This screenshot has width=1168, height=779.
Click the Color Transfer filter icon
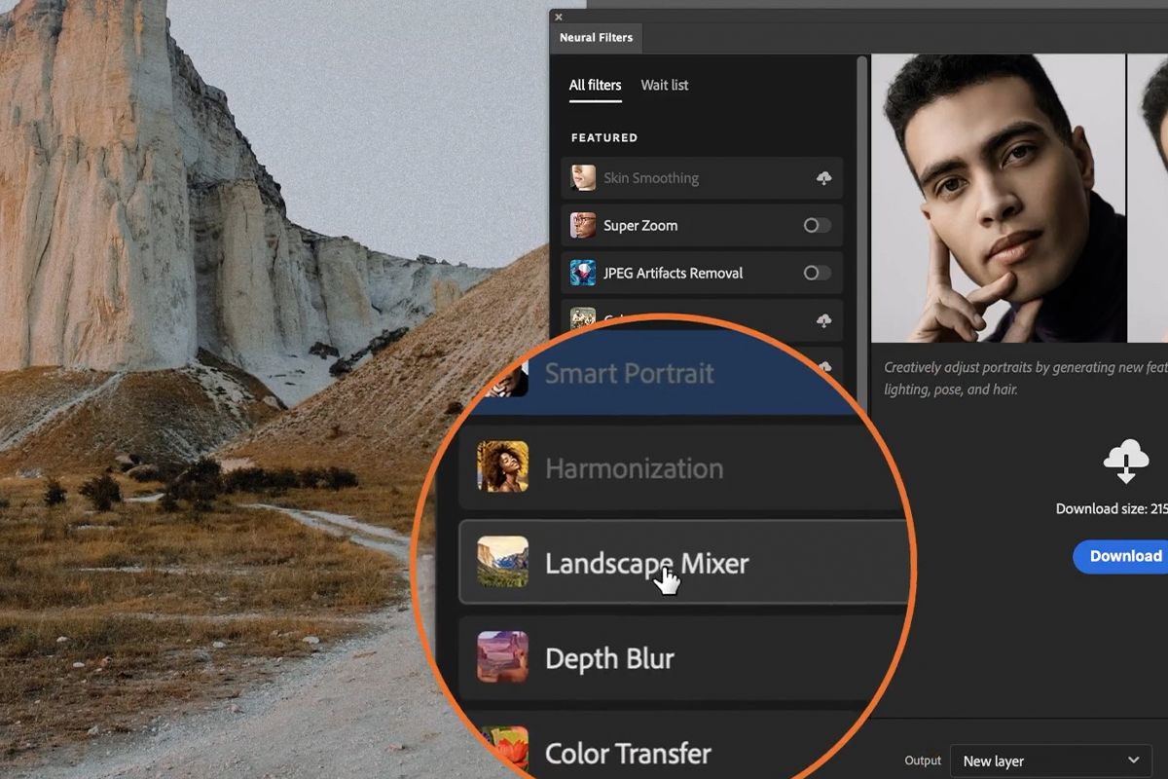tap(502, 750)
